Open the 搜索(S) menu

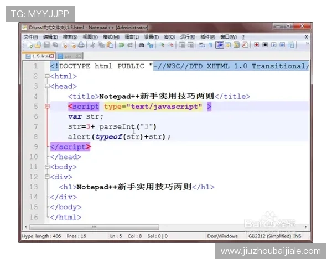[70, 37]
